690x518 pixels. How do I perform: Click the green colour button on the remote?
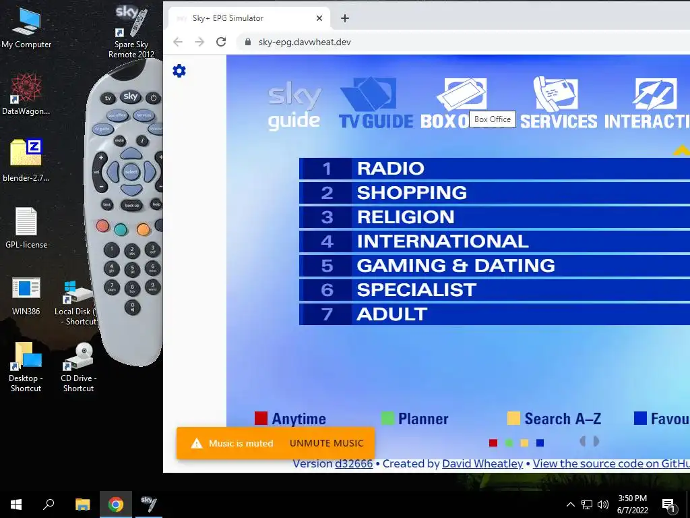(x=121, y=229)
